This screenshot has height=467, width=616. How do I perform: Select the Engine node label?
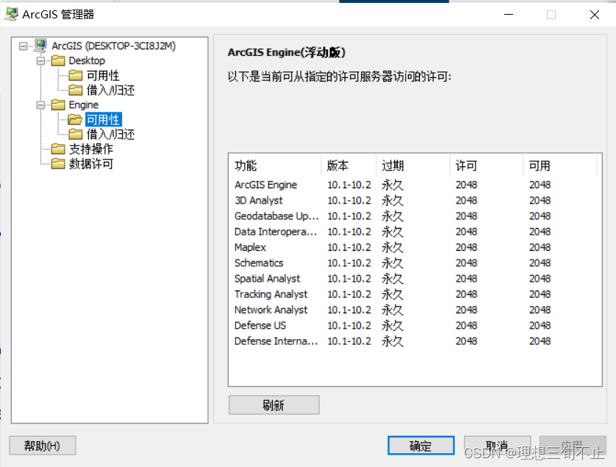(x=83, y=105)
